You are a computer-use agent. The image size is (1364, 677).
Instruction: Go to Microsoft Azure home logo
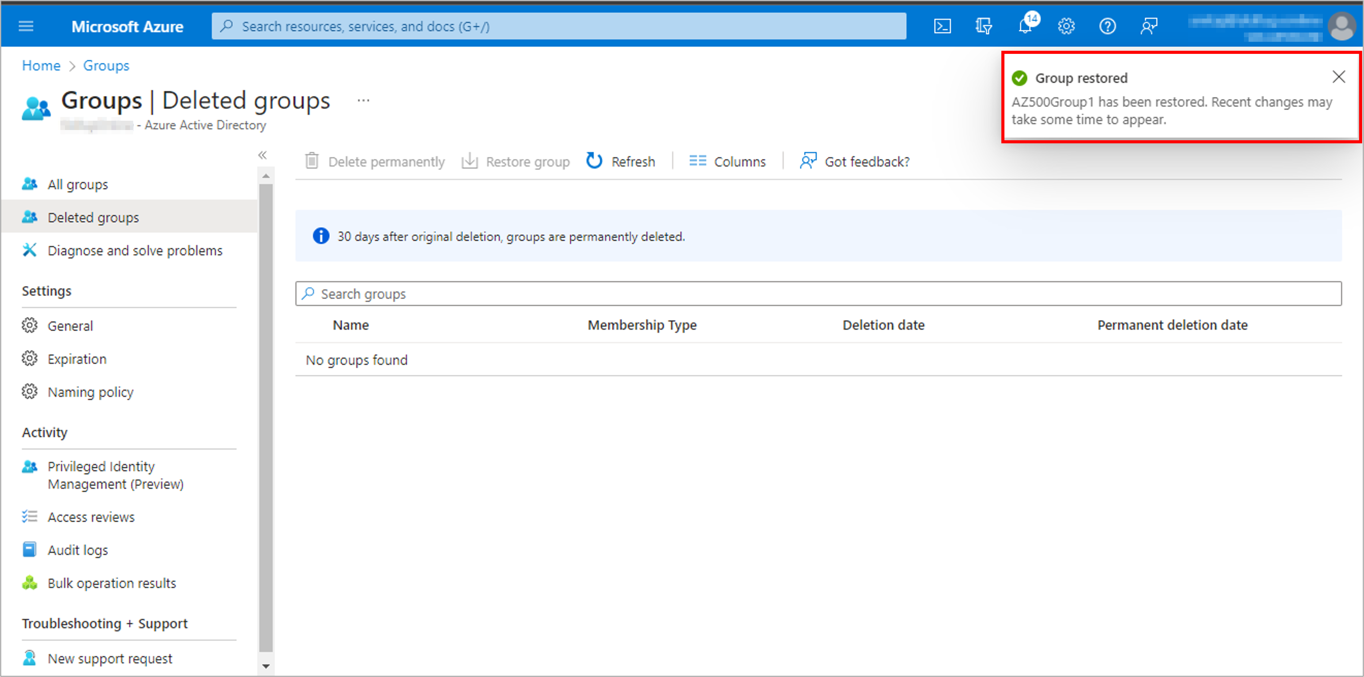coord(127,27)
